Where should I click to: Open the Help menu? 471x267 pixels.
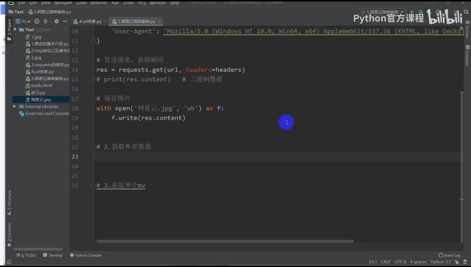[x=175, y=3]
